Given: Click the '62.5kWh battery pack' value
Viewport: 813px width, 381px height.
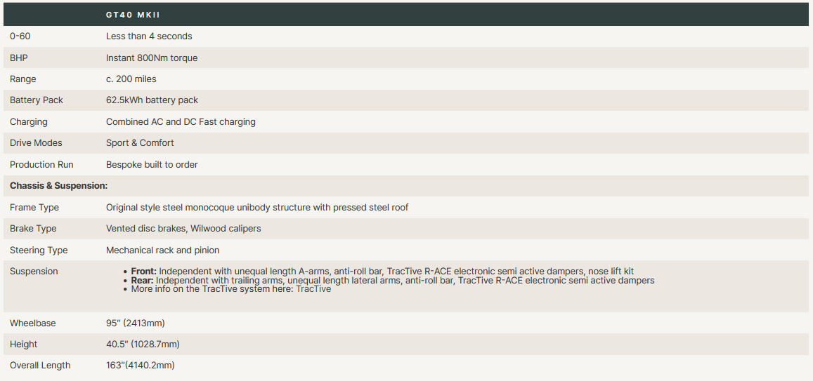Looking at the screenshot, I should (x=152, y=100).
